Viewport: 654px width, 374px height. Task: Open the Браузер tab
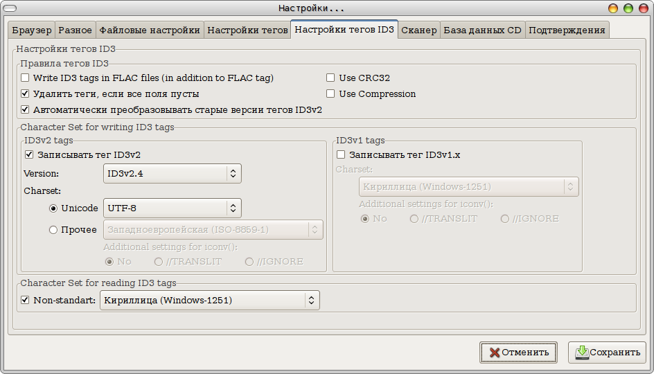pos(32,30)
